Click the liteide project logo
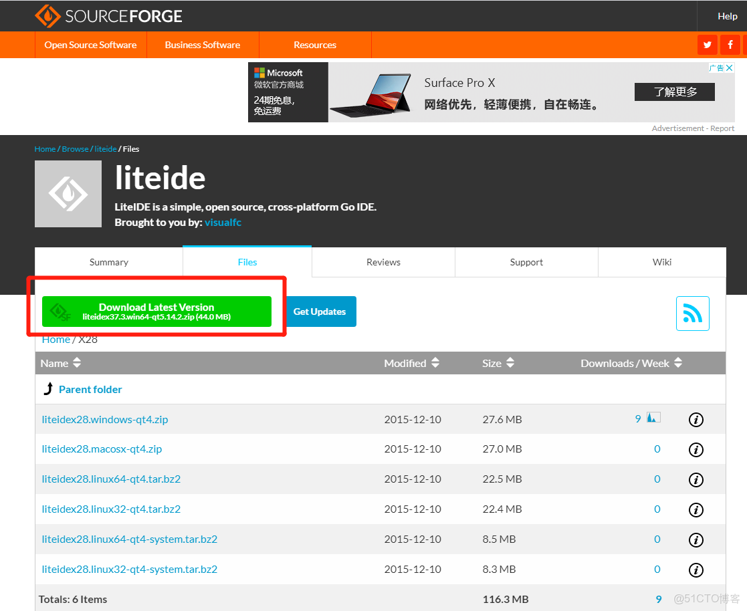This screenshot has width=747, height=611. click(68, 194)
